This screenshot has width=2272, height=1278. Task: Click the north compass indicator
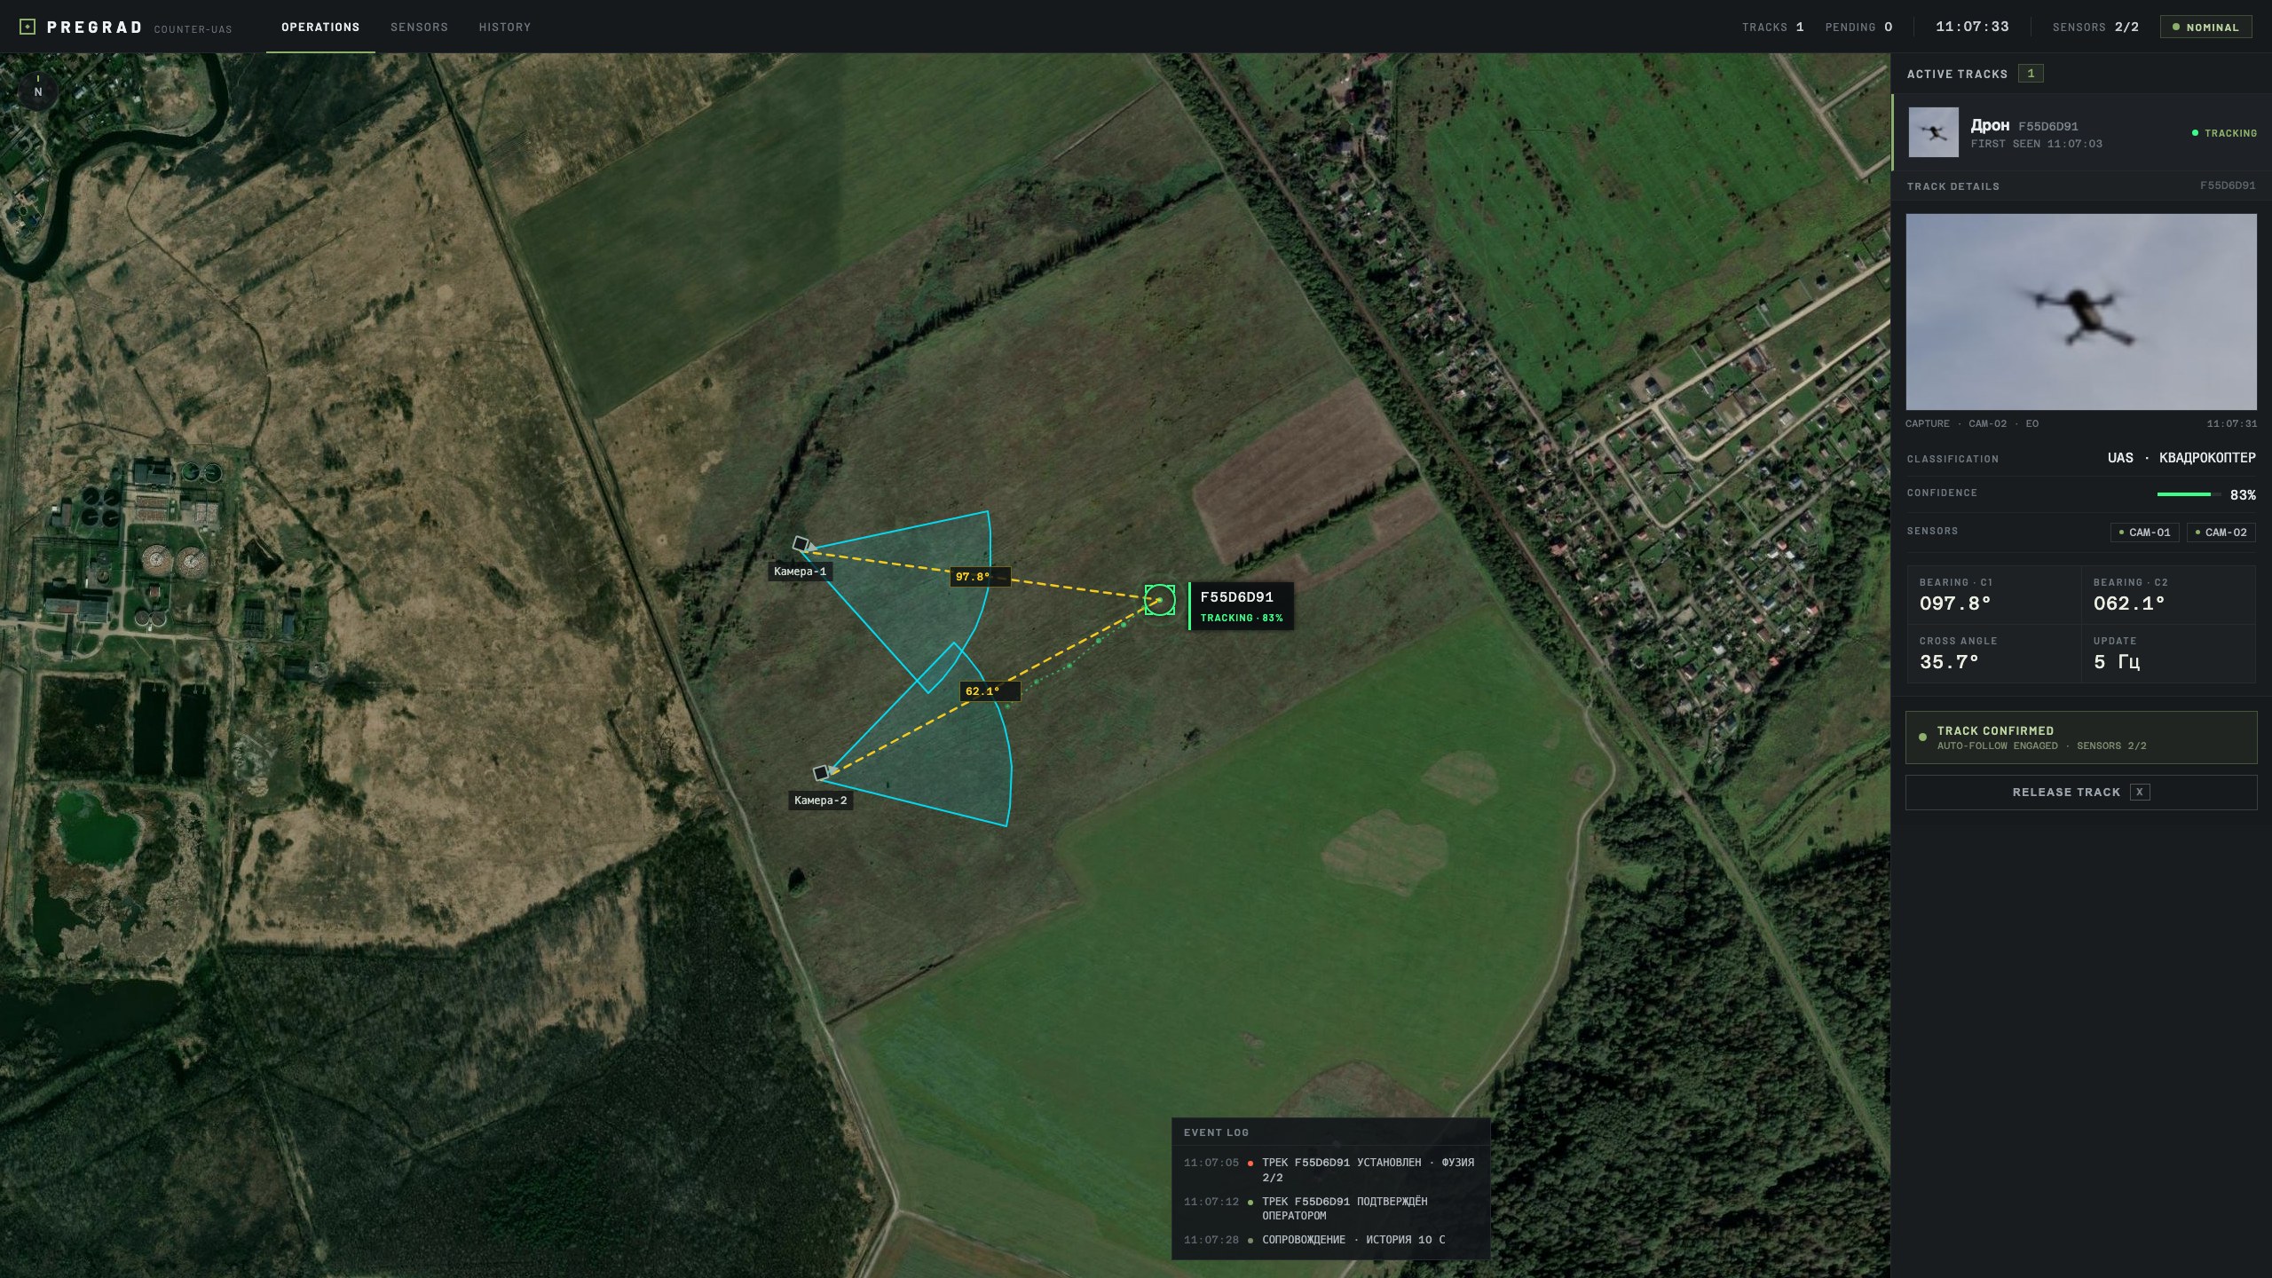(x=38, y=91)
